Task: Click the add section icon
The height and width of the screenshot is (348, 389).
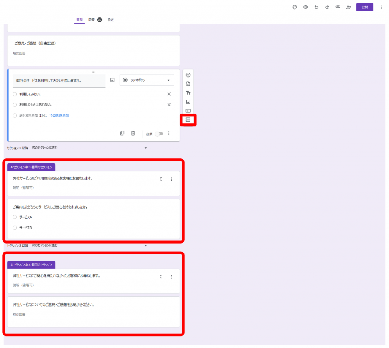Action: tap(188, 120)
